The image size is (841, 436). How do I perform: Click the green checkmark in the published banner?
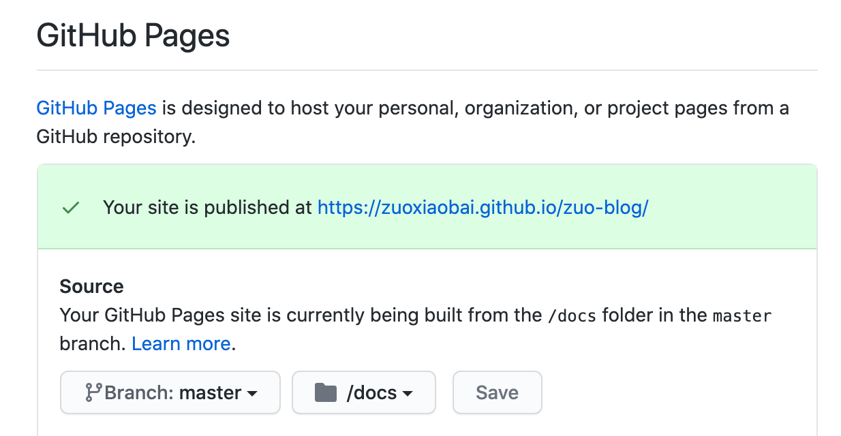(70, 207)
